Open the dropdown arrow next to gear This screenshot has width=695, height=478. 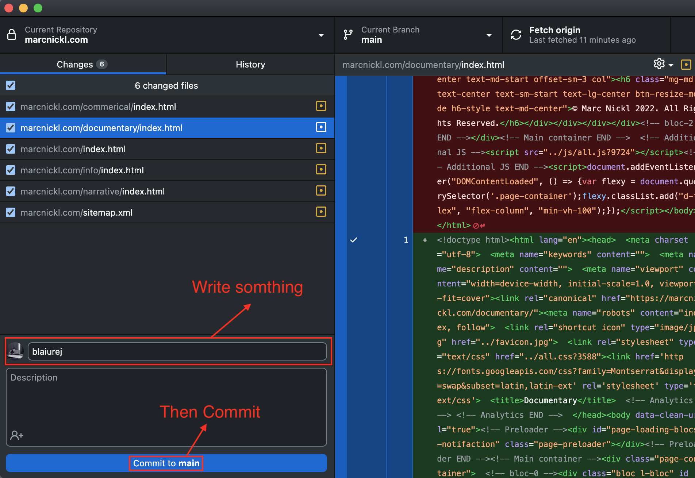tap(671, 65)
